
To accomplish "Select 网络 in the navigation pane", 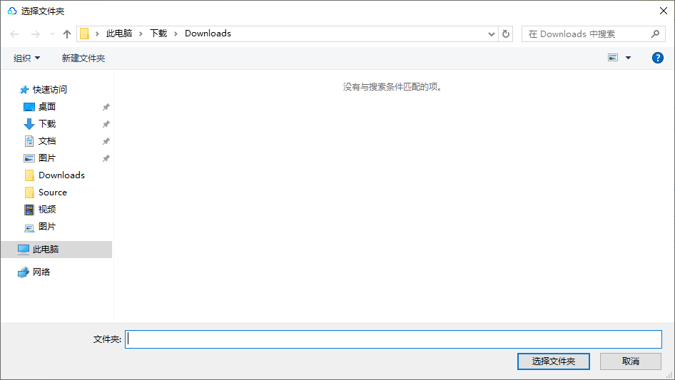I will click(x=41, y=272).
